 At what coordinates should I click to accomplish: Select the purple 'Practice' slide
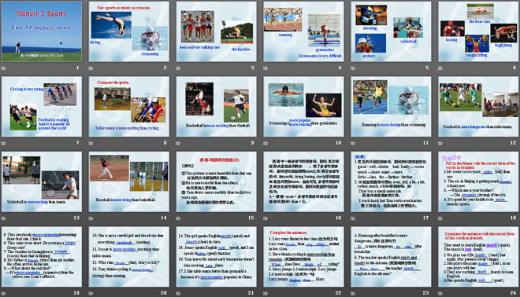478,181
